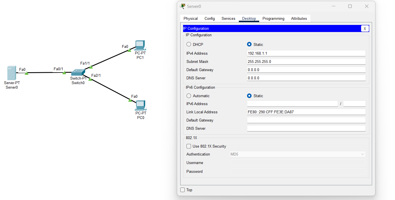
Task: Select Static IPv6 configuration
Action: pos(249,96)
